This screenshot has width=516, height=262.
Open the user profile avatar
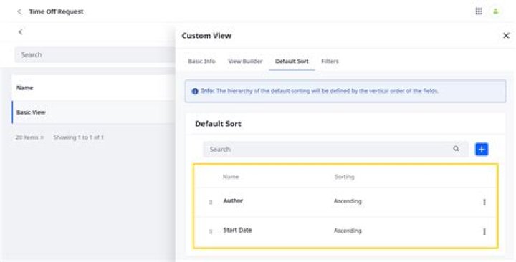496,11
